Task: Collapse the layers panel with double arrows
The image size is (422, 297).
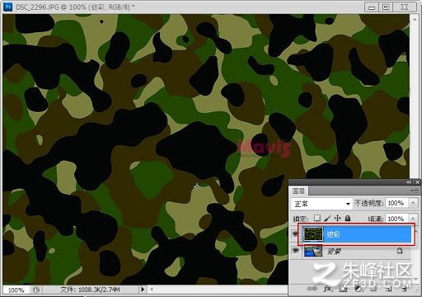Action: [409, 182]
